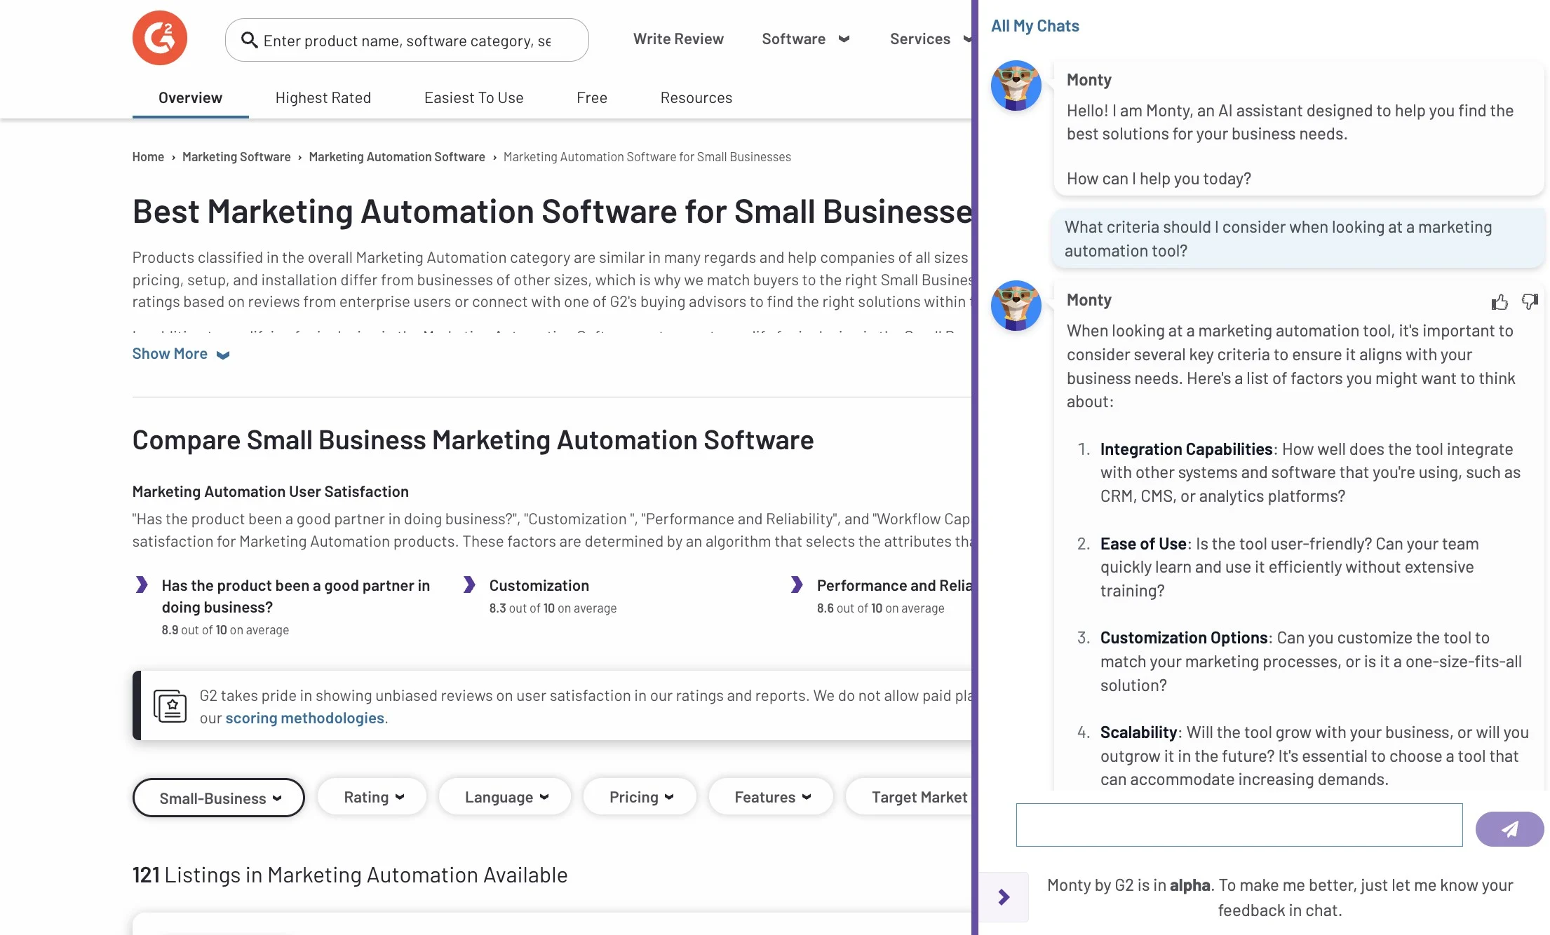Give thumbs down to Monty's response
Screen dimensions: 1550x935
pos(1530,301)
